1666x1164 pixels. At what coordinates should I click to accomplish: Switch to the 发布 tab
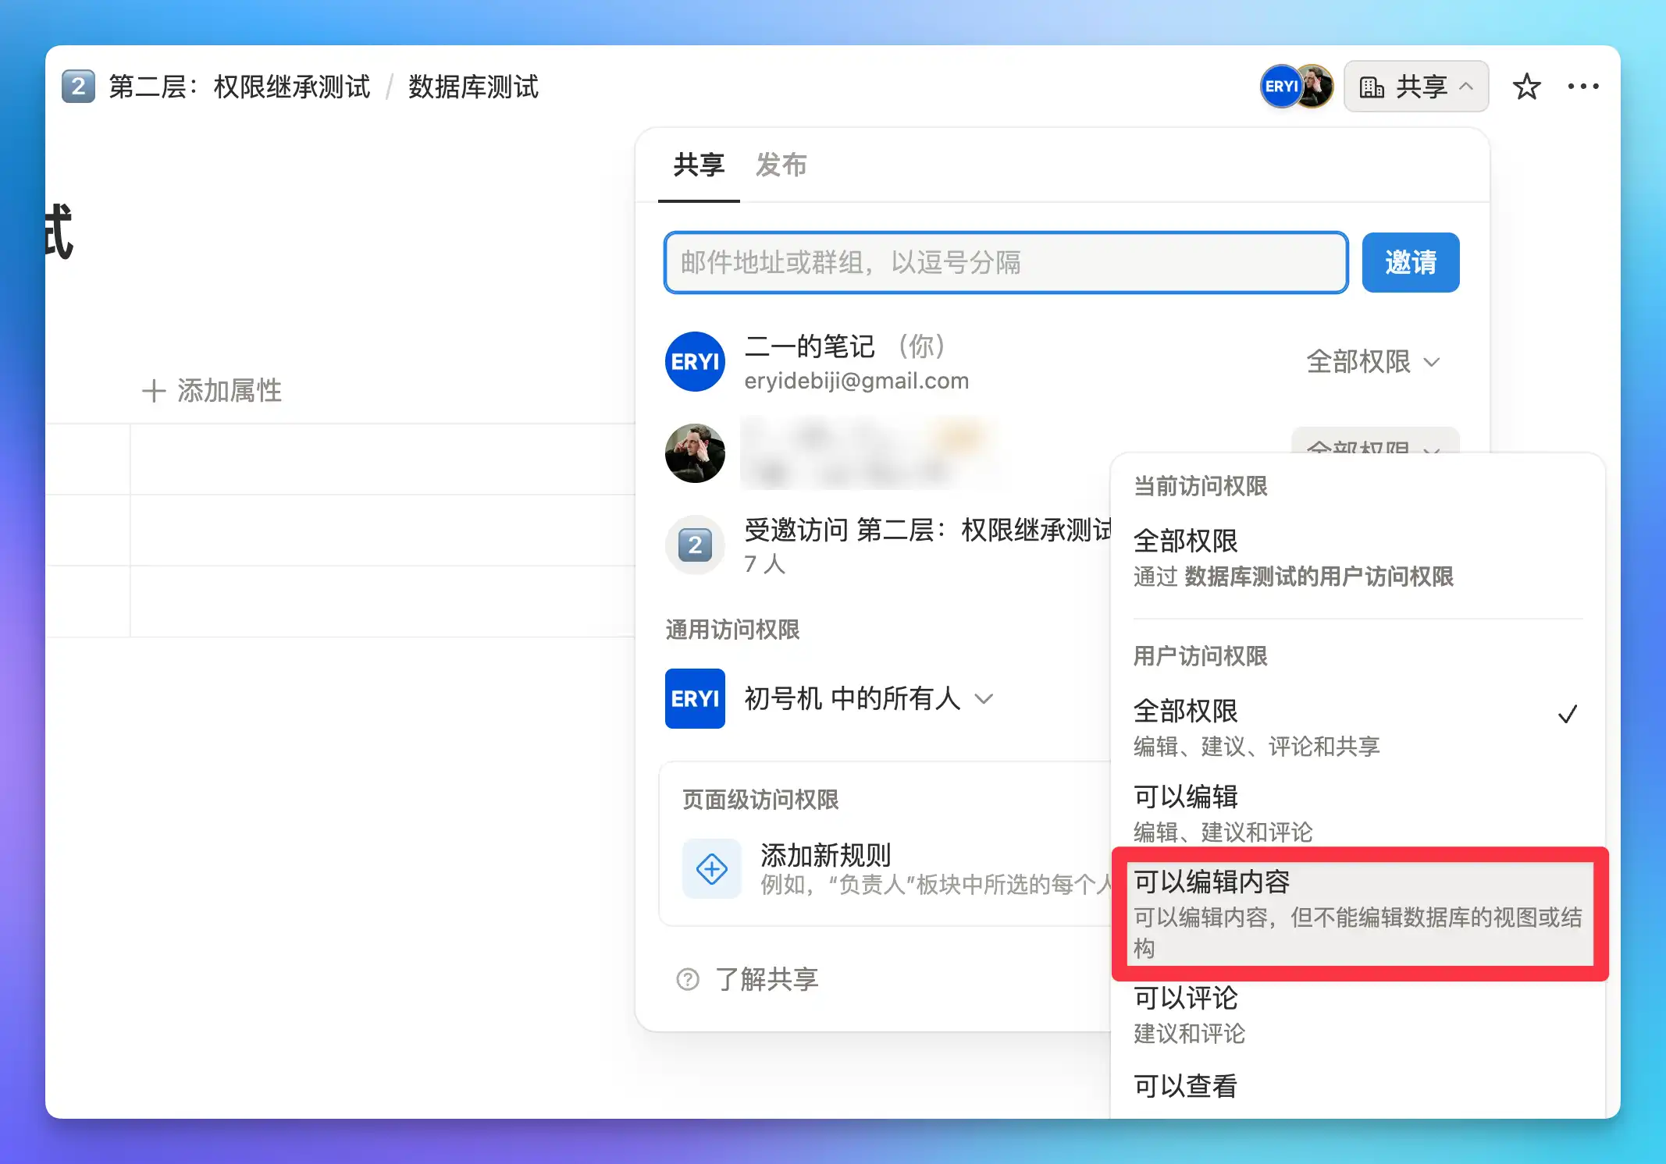[781, 165]
